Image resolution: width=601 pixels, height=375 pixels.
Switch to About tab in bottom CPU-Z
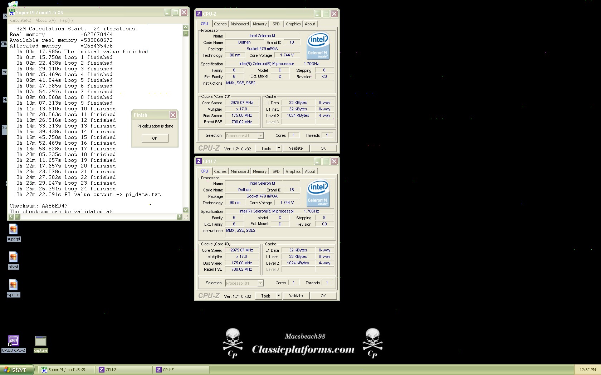[310, 171]
